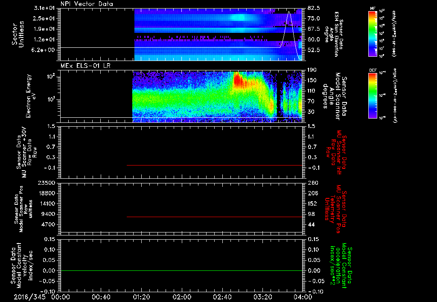The width and height of the screenshot is (437, 302).
Task: Click the red "MU Scanner Inh Raw Data" title
Action: 336,152
